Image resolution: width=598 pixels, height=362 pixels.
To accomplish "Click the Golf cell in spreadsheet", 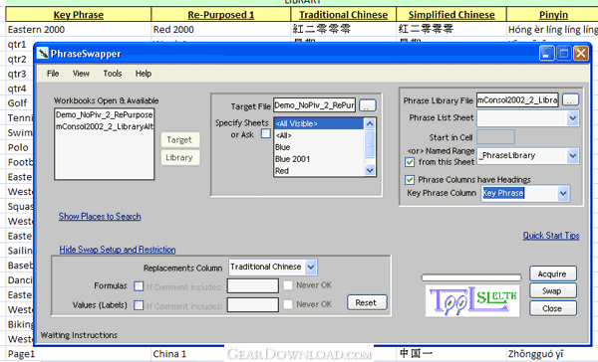I will (19, 103).
